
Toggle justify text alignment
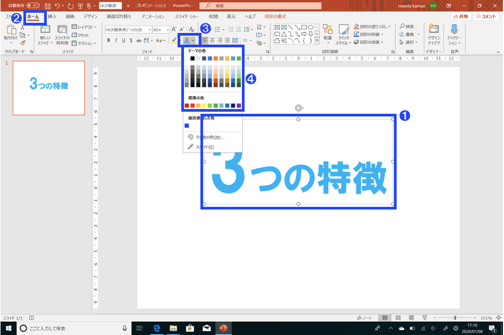228,40
